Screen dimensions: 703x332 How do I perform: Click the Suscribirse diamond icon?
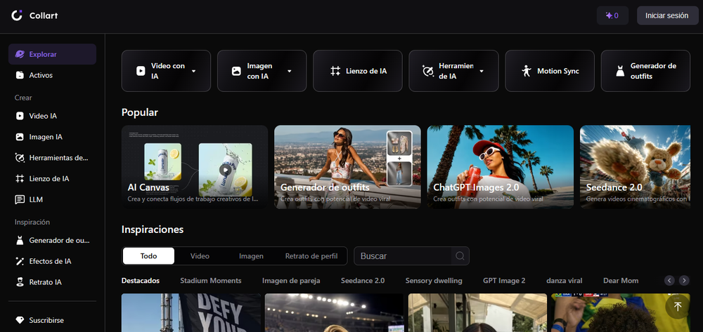(20, 320)
